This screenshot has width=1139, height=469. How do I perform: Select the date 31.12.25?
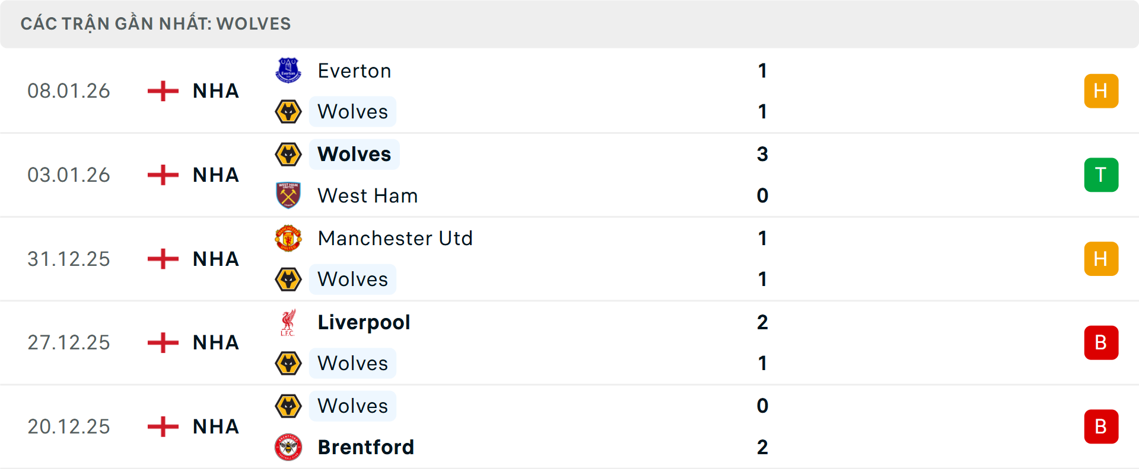tap(68, 259)
